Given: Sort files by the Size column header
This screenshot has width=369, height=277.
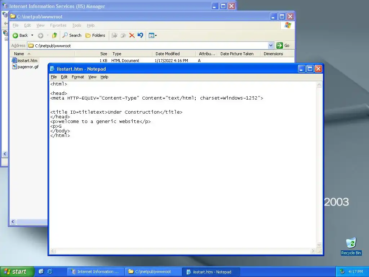Looking at the screenshot, I should point(92,54).
